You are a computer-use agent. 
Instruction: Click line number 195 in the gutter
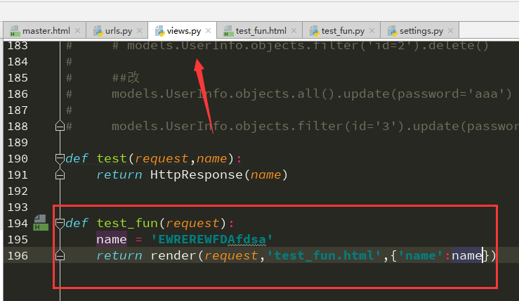pyautogui.click(x=18, y=239)
